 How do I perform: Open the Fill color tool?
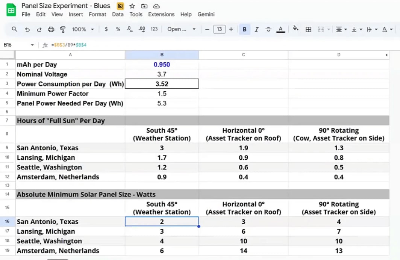point(295,29)
